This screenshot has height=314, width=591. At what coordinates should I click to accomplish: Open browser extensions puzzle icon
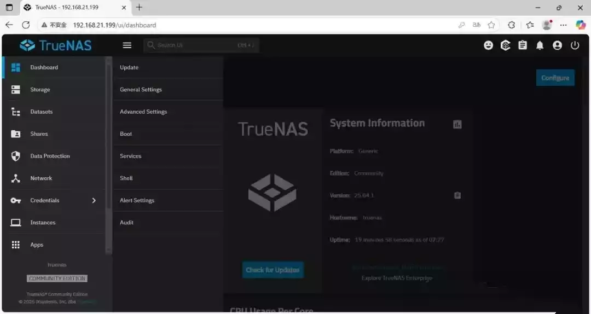pyautogui.click(x=512, y=25)
